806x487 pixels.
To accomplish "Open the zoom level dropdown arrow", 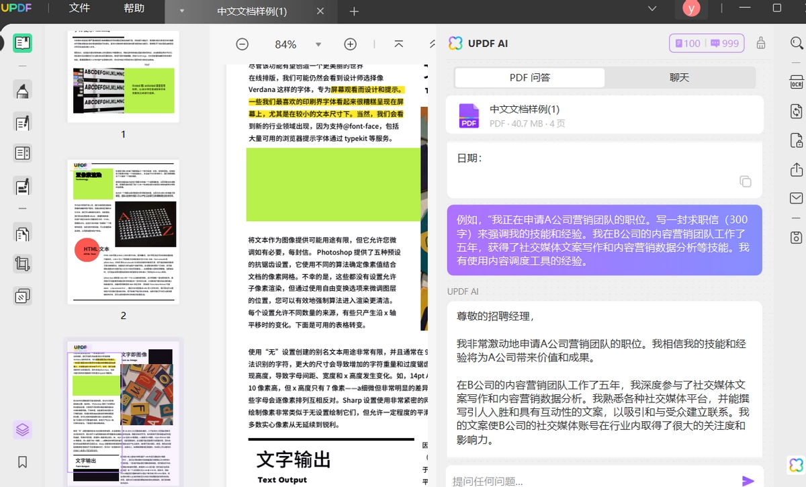I will tap(318, 44).
